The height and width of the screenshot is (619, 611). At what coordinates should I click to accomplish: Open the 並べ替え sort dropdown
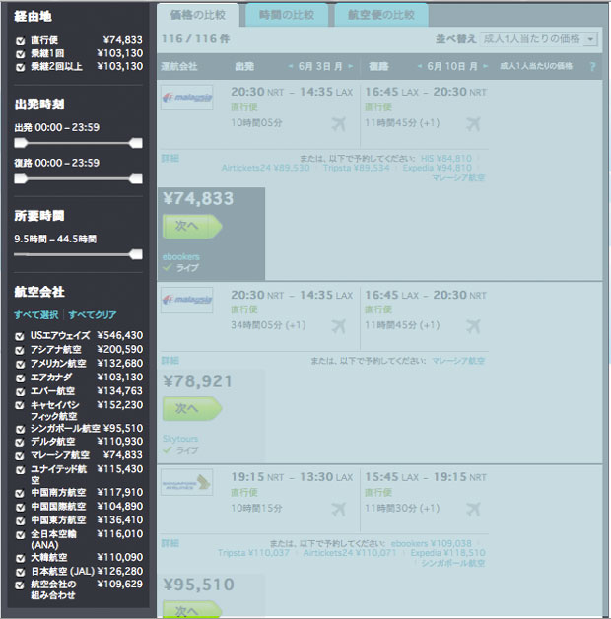coord(539,39)
